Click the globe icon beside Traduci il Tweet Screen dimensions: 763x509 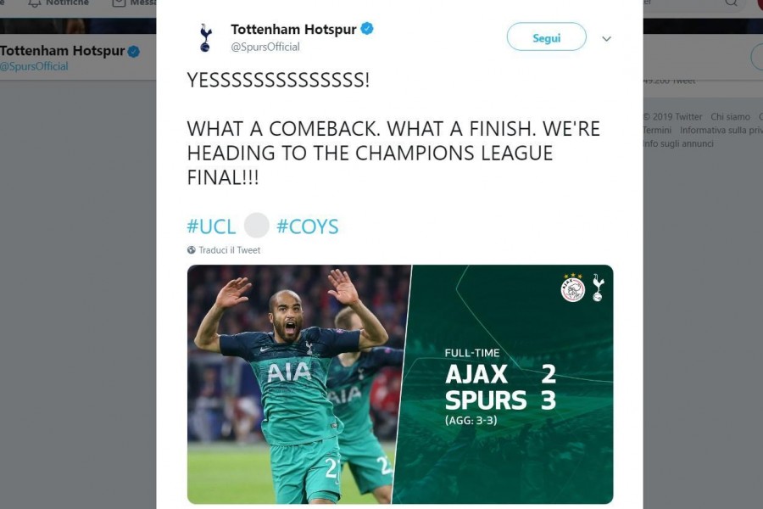click(x=192, y=250)
